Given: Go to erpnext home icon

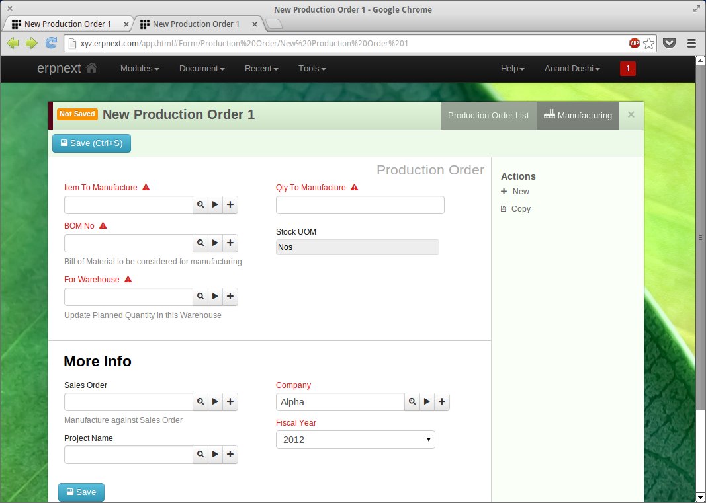Looking at the screenshot, I should point(92,68).
